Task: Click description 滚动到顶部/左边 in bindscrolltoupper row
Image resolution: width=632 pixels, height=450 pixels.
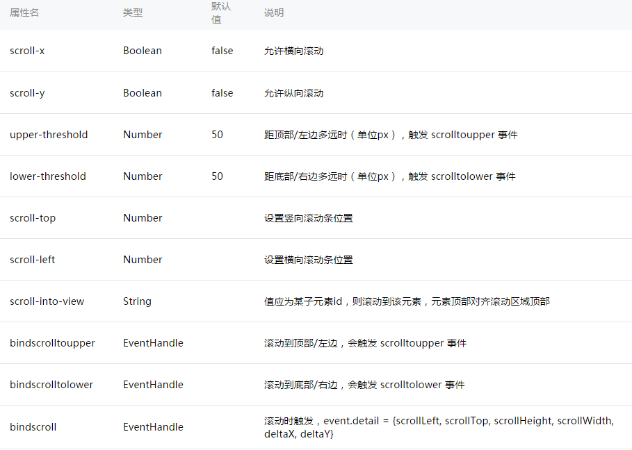Action: pyautogui.click(x=365, y=343)
